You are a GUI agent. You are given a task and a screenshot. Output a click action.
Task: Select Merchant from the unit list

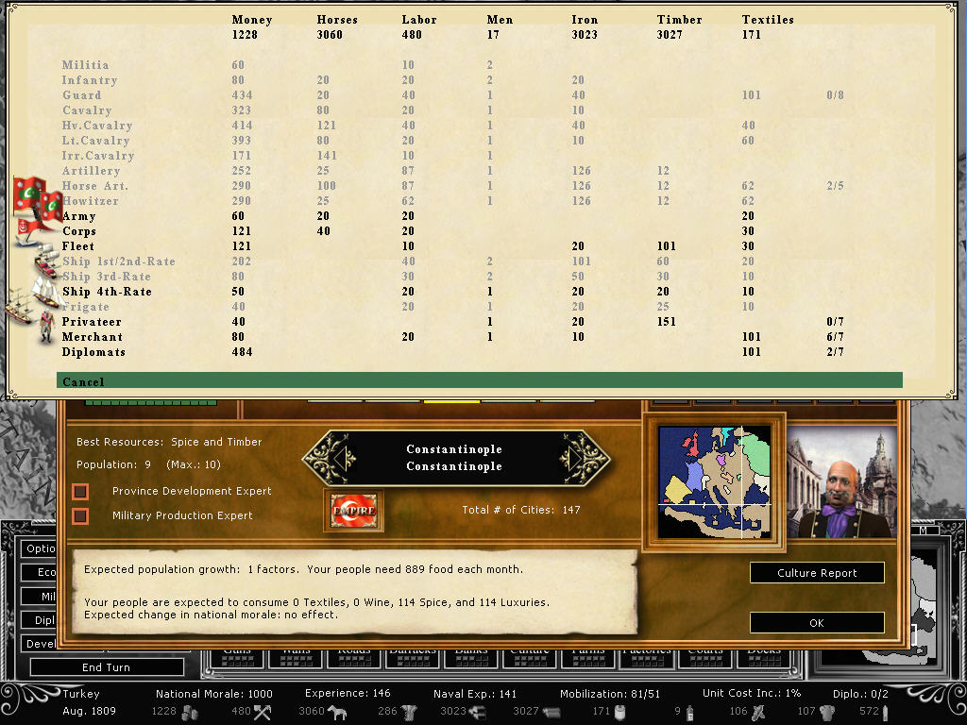click(479, 337)
